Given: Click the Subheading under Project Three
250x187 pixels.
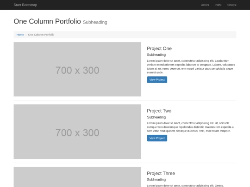Looking at the screenshot, I should [x=156, y=180].
